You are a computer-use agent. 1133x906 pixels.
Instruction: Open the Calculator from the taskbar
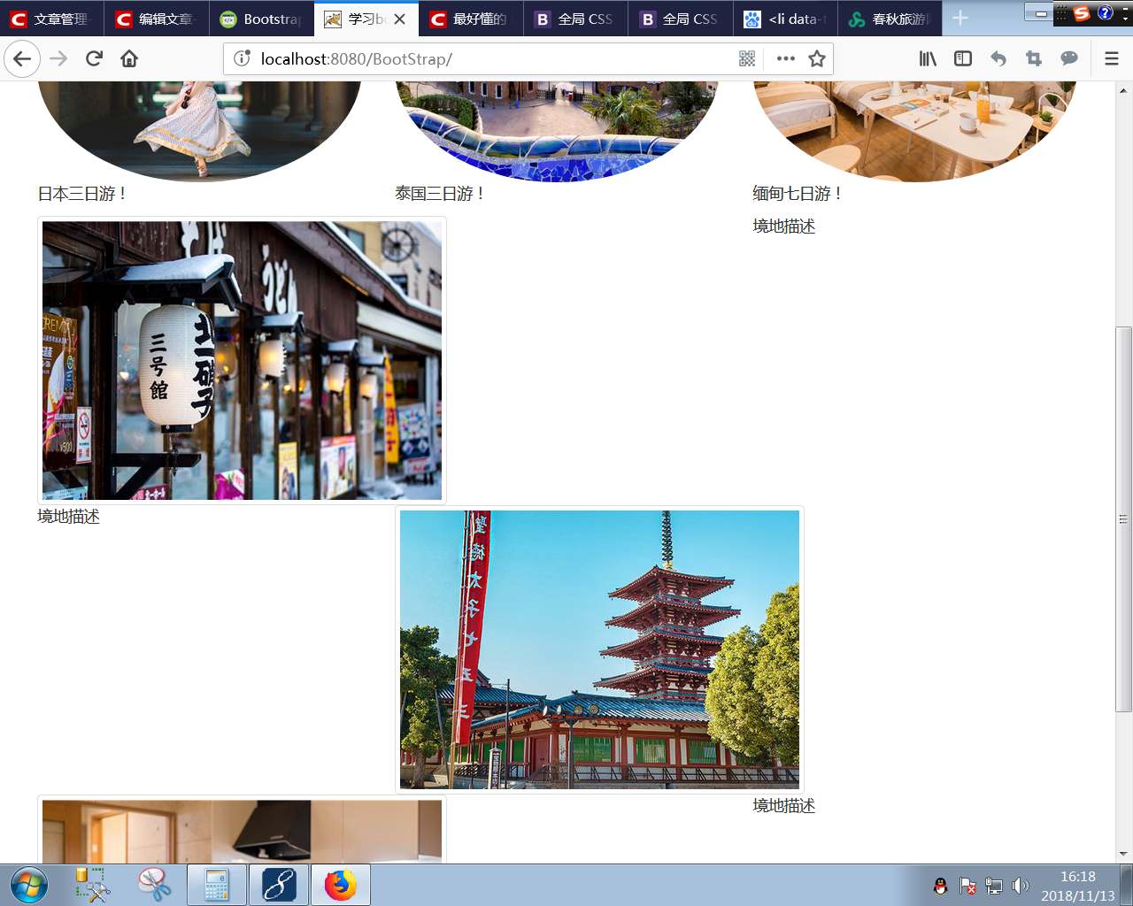tap(217, 885)
